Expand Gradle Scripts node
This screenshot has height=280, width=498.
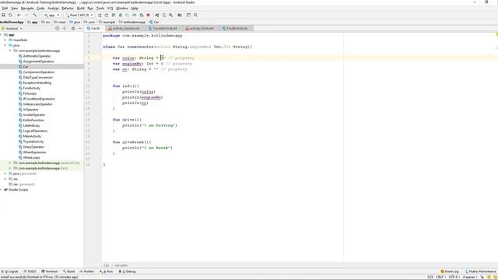click(x=2, y=190)
